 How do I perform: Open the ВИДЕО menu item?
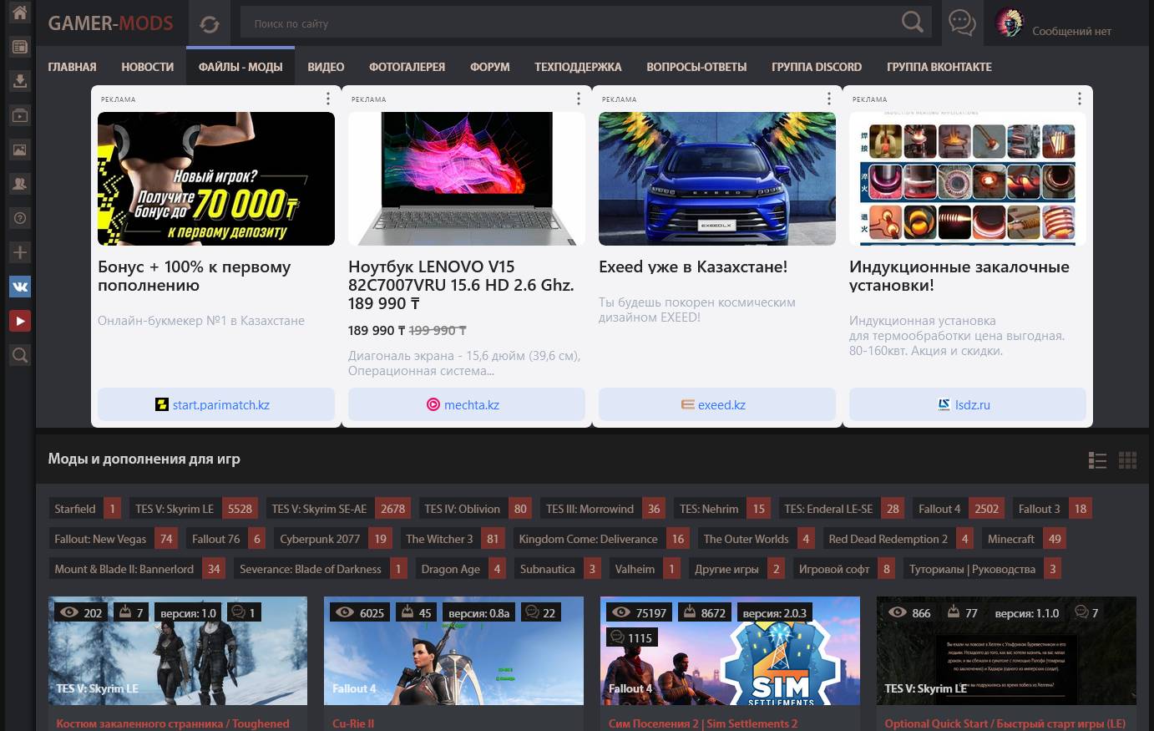point(326,67)
